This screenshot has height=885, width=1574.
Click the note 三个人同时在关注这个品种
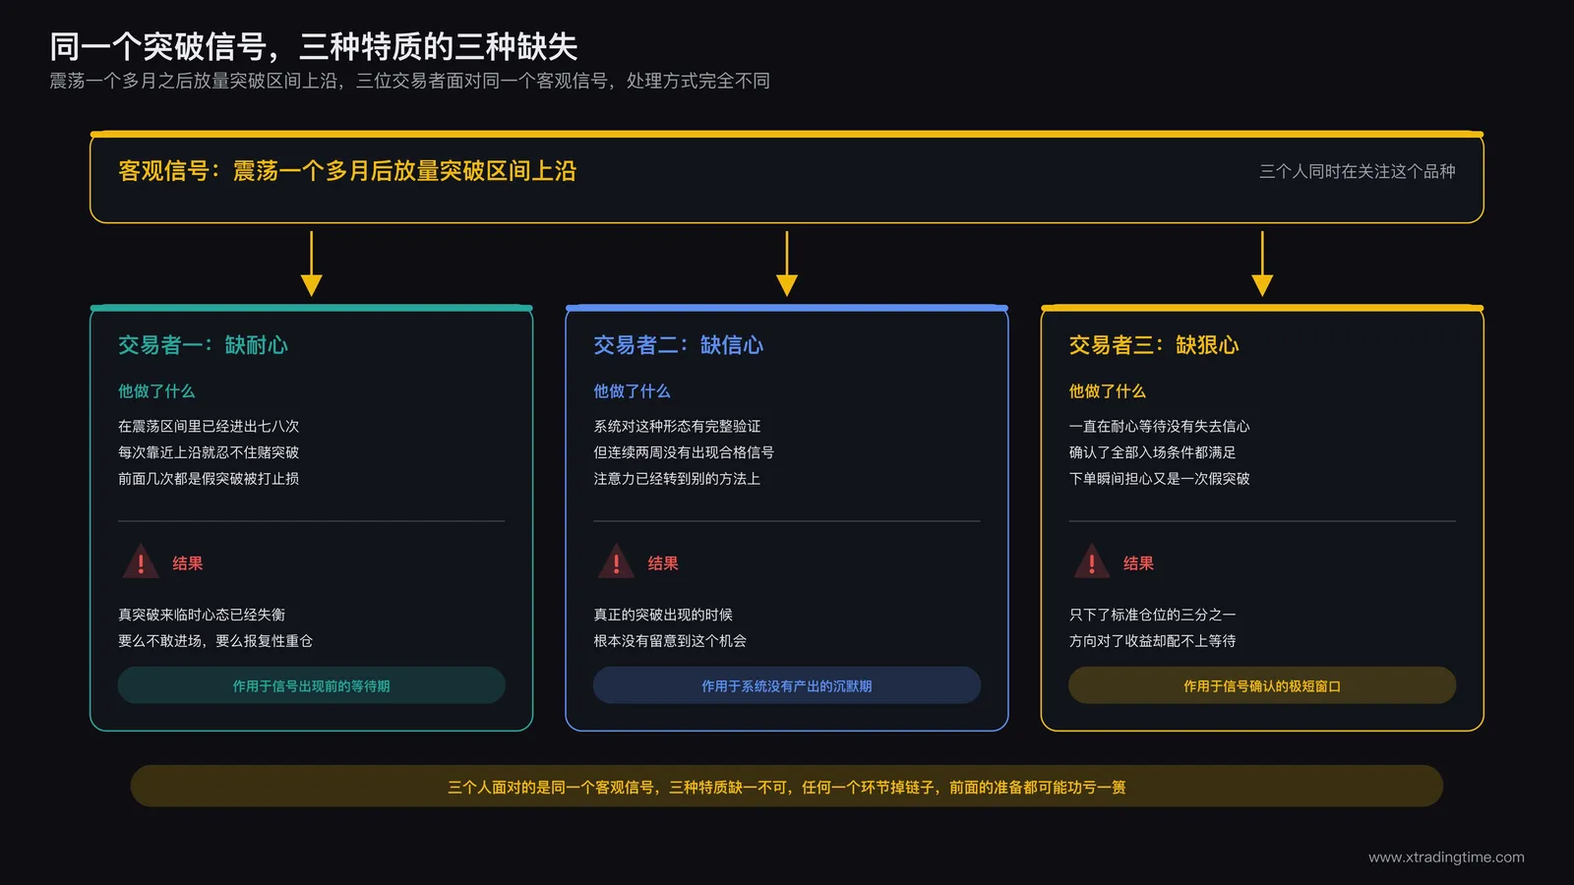[x=1358, y=171]
